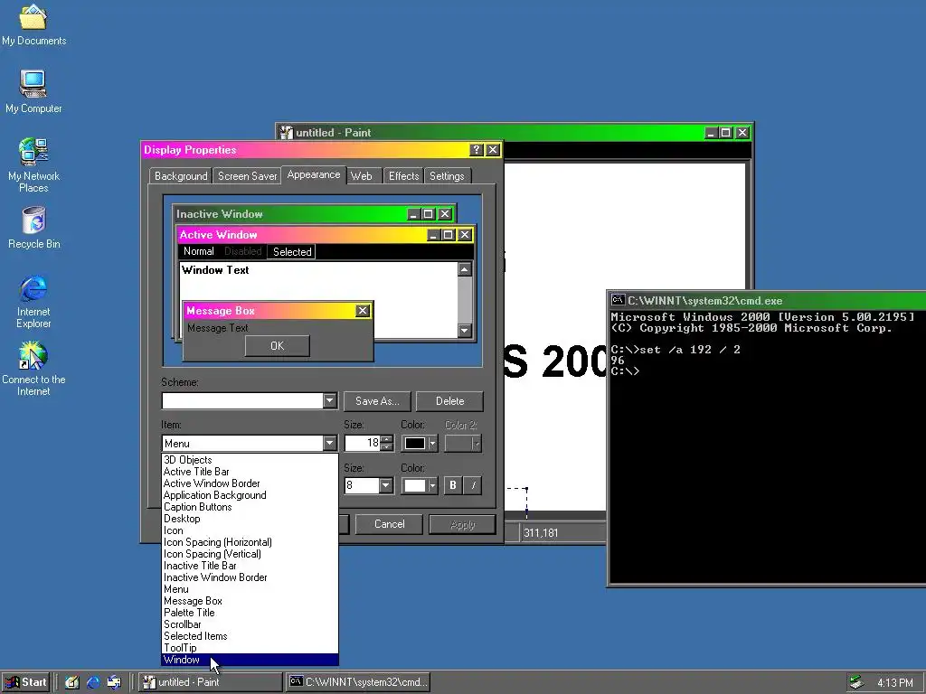The image size is (926, 694).
Task: Click Window Text in the preview
Action: [x=215, y=270]
